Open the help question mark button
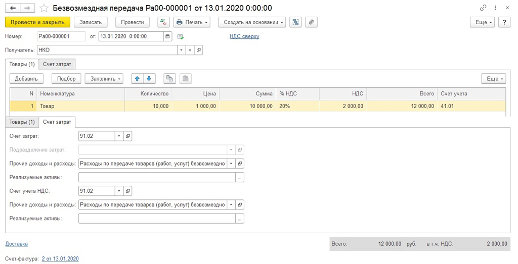Image resolution: width=518 pixels, height=264 pixels. tap(504, 22)
